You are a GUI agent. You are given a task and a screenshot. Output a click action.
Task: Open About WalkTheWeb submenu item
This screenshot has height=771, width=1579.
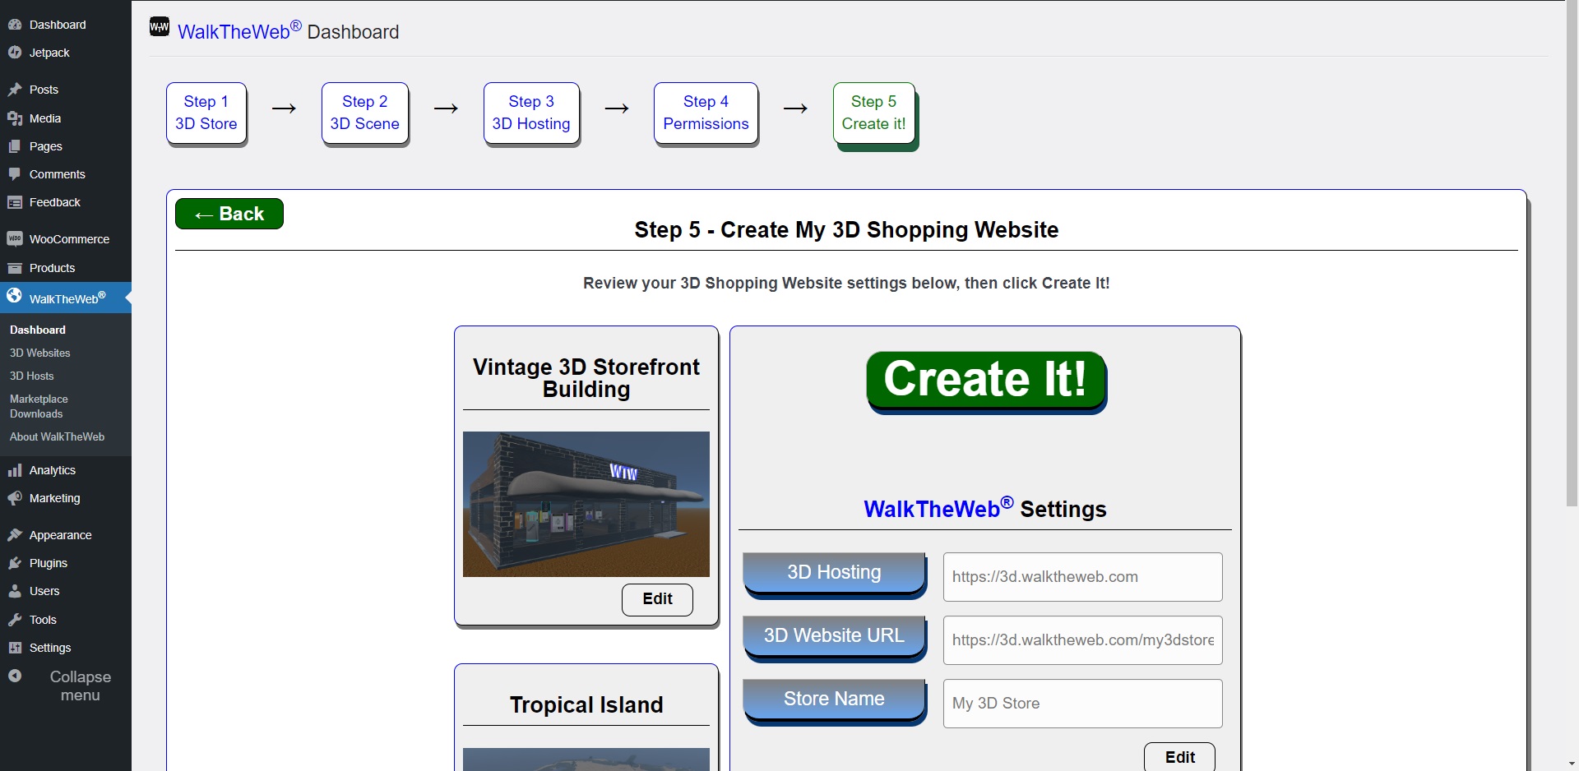57,436
